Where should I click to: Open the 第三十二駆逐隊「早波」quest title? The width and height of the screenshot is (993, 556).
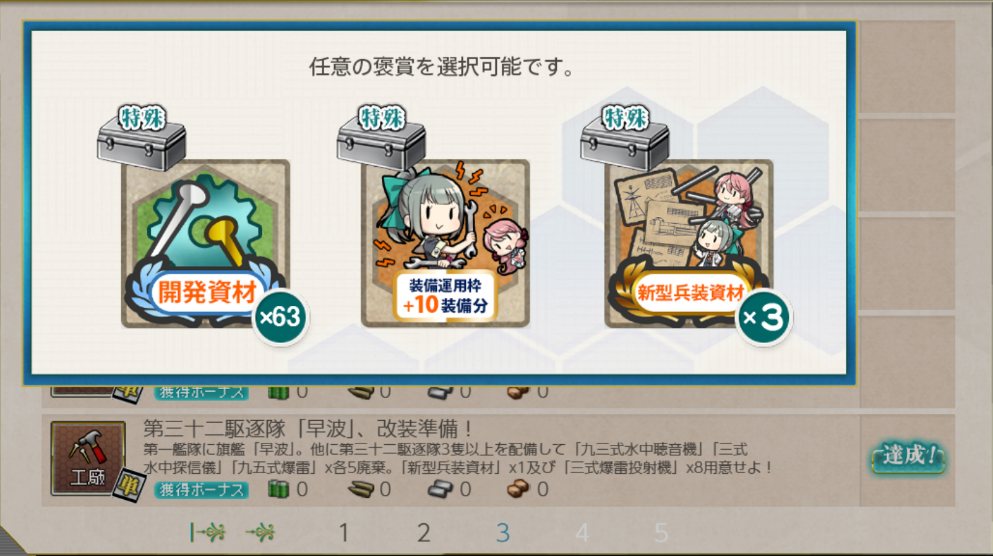click(309, 428)
